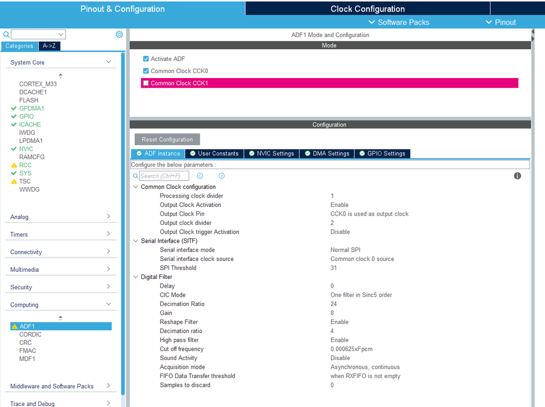The image size is (545, 407).
Task: Click green checkmark beside GPDMA1
Action: pyautogui.click(x=14, y=108)
